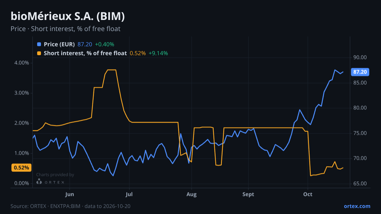Click the +9.14% short interest change
Viewport: 381px width, 214px height.
(x=158, y=53)
